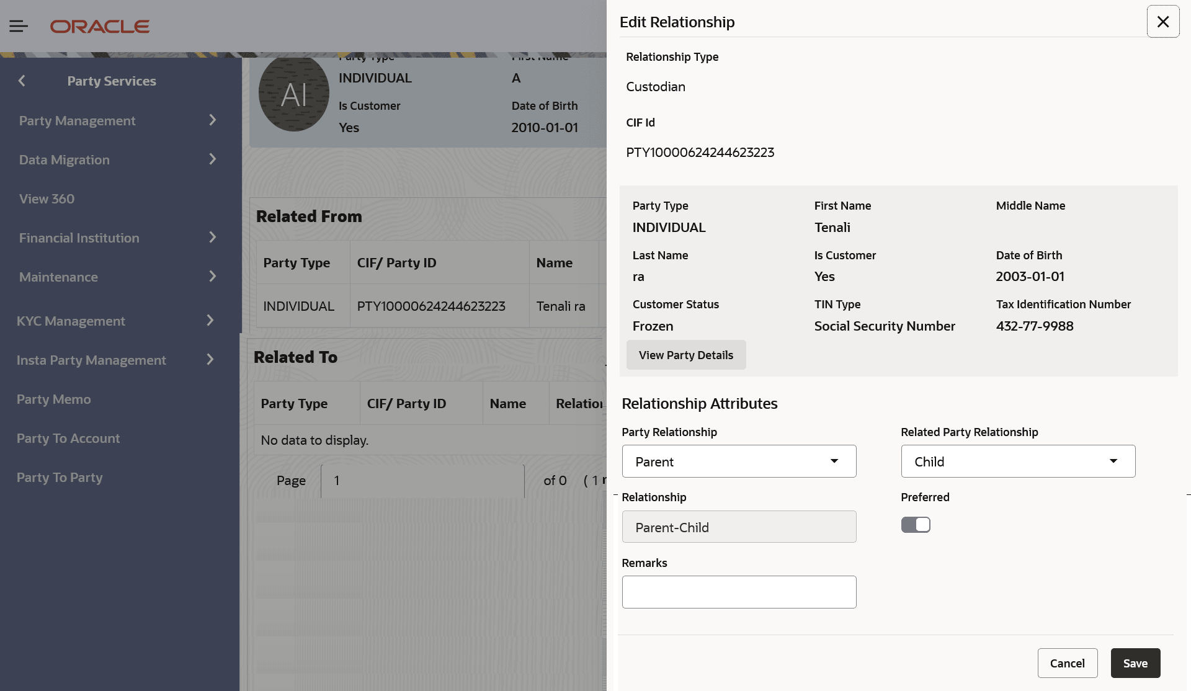Screen dimensions: 1191x691
Task: Cancel editing the relationship
Action: 1067,663
